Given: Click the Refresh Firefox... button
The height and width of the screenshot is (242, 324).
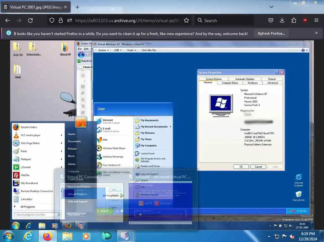Looking at the screenshot, I should pos(271,33).
